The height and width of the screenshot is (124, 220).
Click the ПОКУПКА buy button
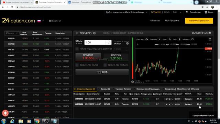click(x=116, y=57)
